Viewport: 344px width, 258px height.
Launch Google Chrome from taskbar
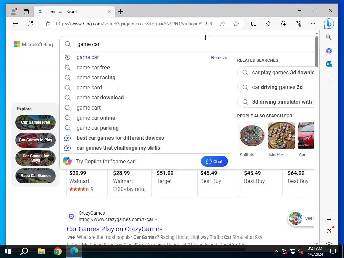58,251
